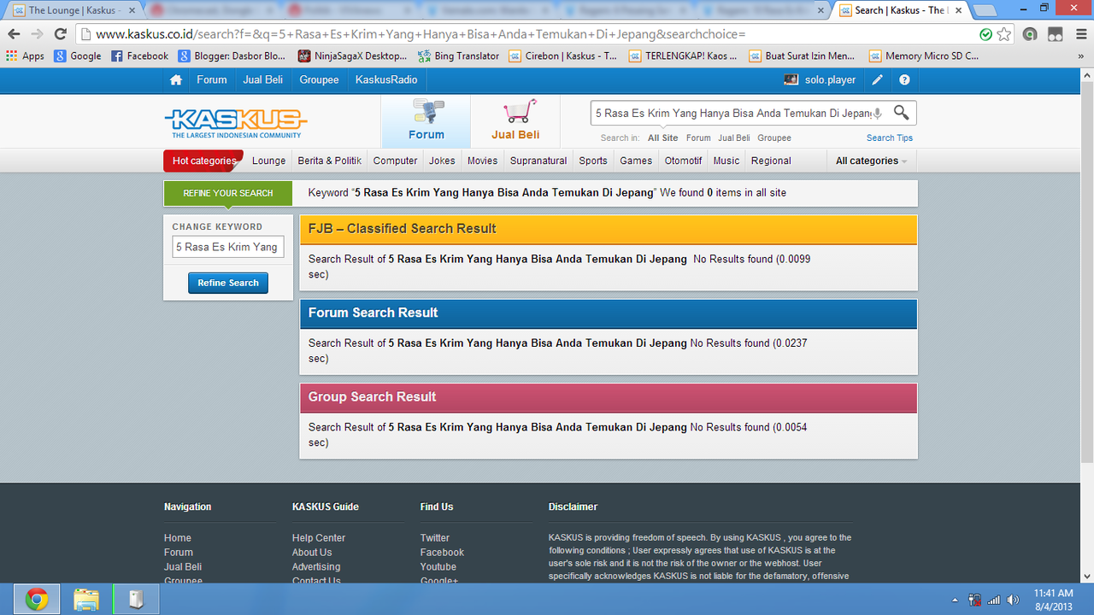
Task: Click the microphone icon in the search box
Action: point(878,113)
